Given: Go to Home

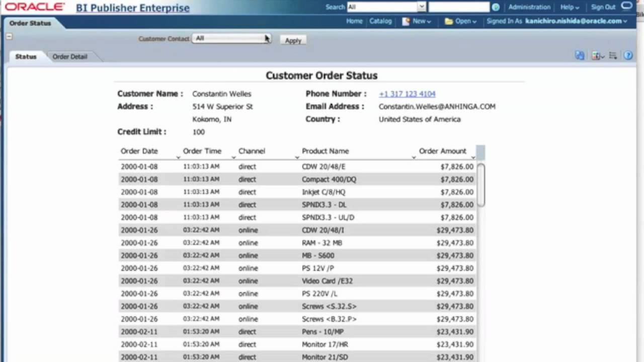Looking at the screenshot, I should point(354,21).
